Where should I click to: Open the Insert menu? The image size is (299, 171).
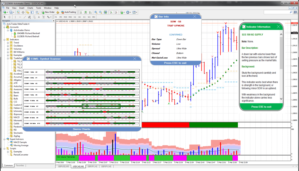point(22,8)
